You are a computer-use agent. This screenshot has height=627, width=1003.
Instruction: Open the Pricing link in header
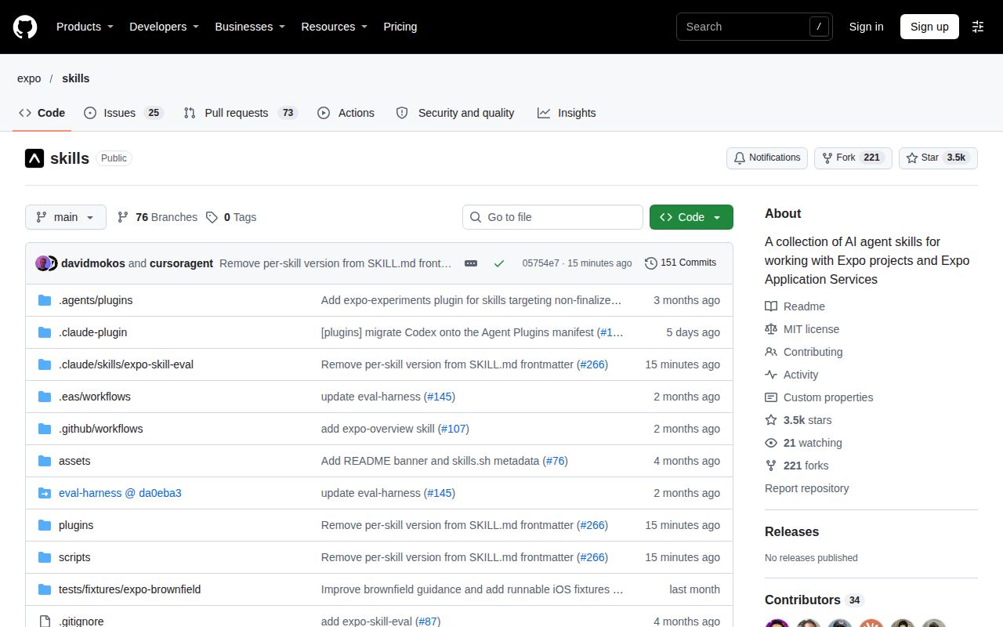click(x=400, y=27)
